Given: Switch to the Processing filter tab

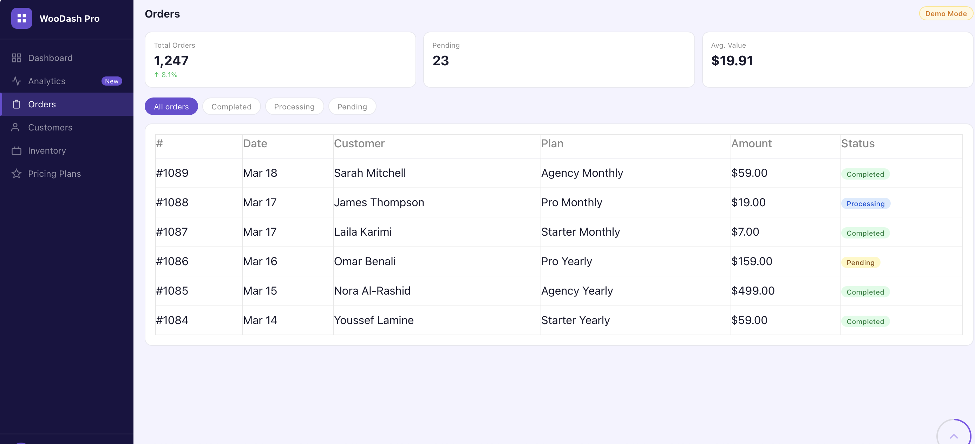Looking at the screenshot, I should point(294,106).
